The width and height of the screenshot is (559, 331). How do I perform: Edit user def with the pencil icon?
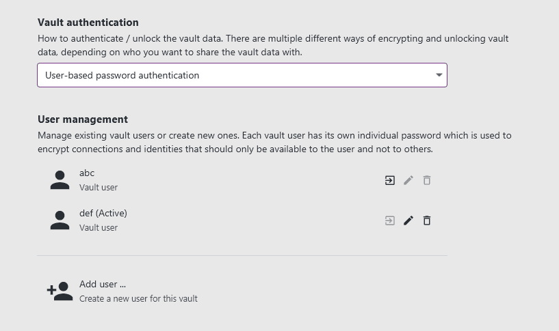[408, 220]
